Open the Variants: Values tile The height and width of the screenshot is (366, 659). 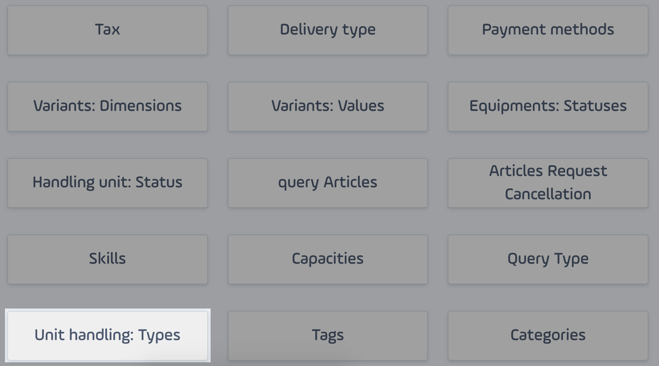(x=328, y=107)
